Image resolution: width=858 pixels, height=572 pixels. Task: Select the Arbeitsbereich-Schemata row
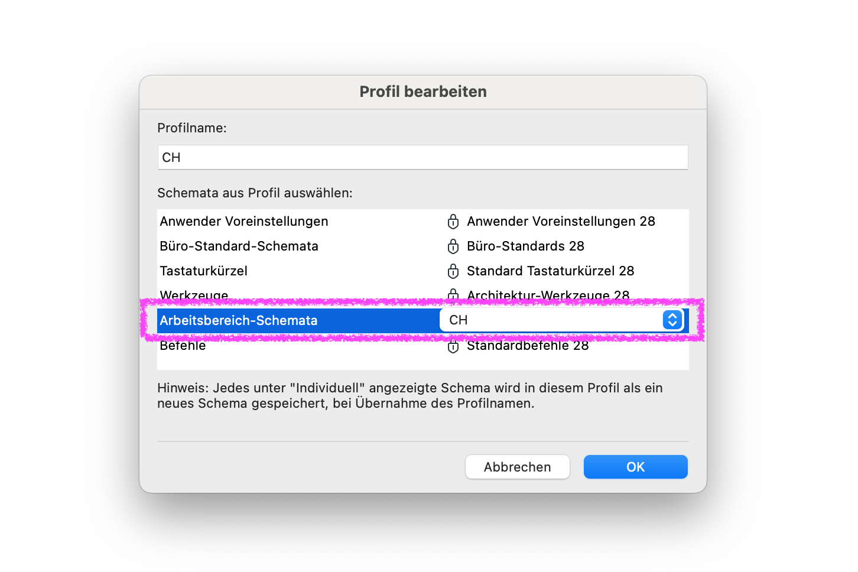coord(423,320)
